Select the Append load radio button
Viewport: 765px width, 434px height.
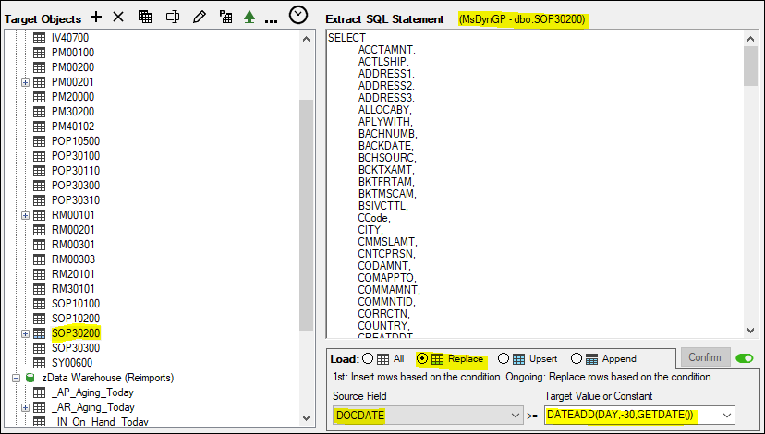(x=577, y=358)
